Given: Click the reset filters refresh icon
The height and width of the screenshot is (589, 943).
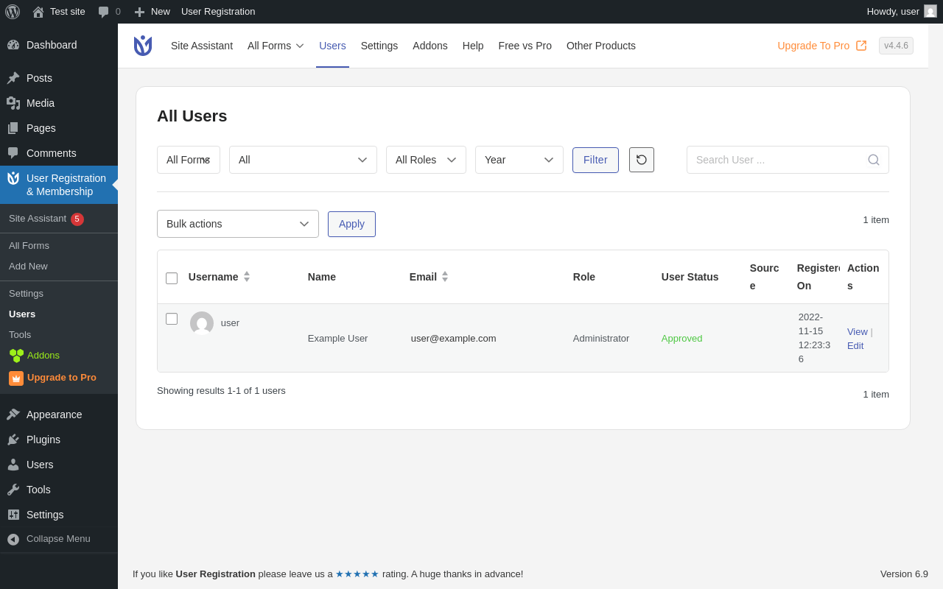Looking at the screenshot, I should click(641, 160).
